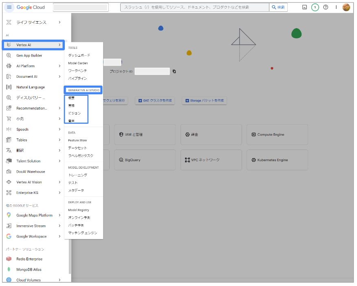Screen dimensions: 357x286
Task: Expand the Google Maps Platform chevron
Action: point(59,215)
